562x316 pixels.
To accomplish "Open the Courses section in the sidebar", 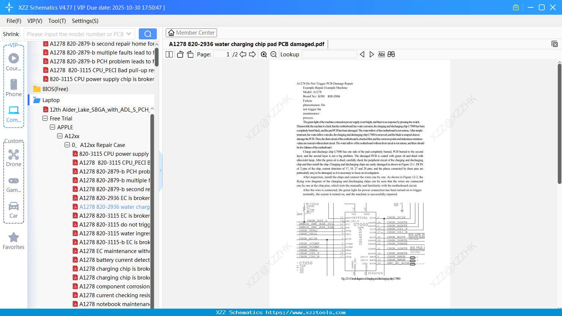I will coord(14,62).
